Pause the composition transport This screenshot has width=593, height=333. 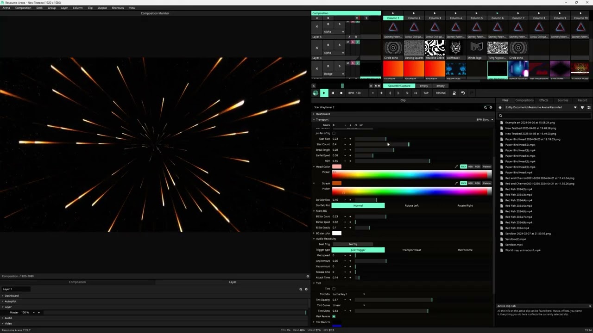click(x=333, y=93)
